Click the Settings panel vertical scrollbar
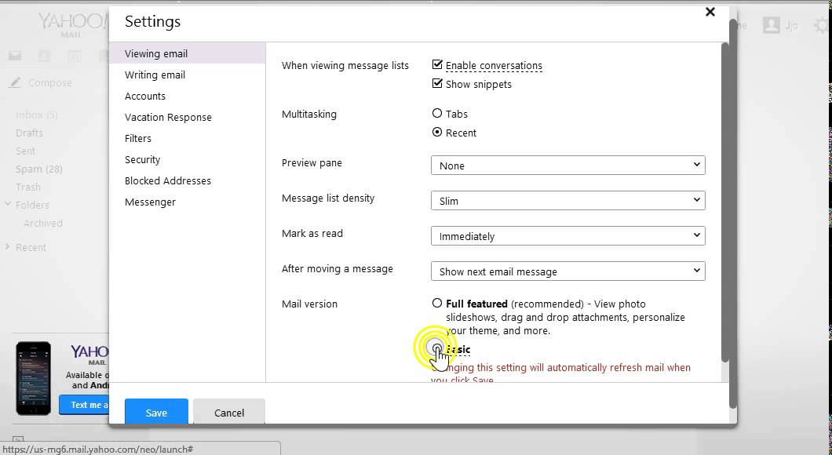832x455 pixels. click(x=724, y=202)
